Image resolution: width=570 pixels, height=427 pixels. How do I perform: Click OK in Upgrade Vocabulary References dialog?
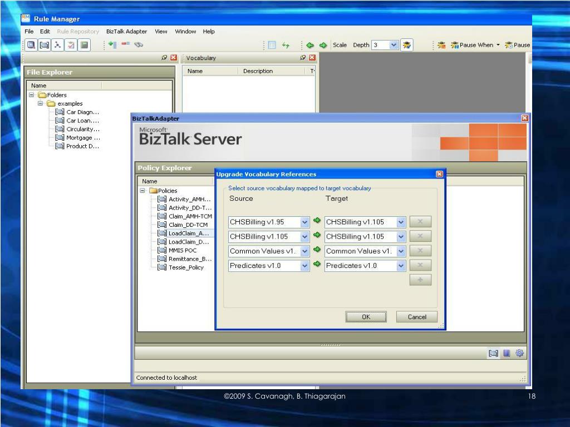tap(366, 316)
